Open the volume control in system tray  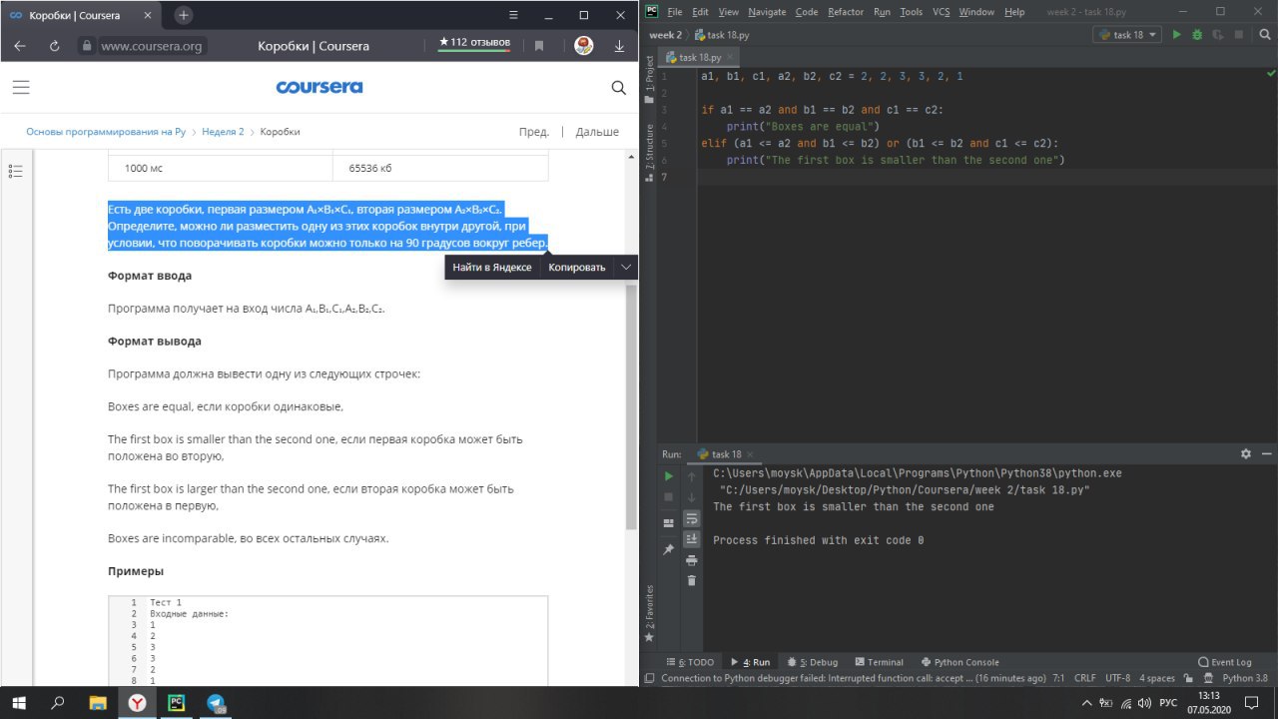1144,703
